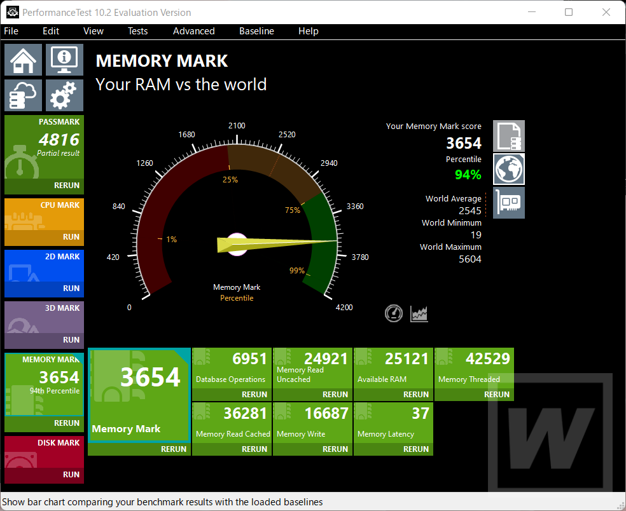Click the World Average 2545 value
This screenshot has width=626, height=511.
pos(470,211)
